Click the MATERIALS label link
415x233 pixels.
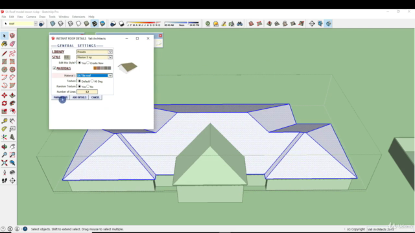coord(64,69)
